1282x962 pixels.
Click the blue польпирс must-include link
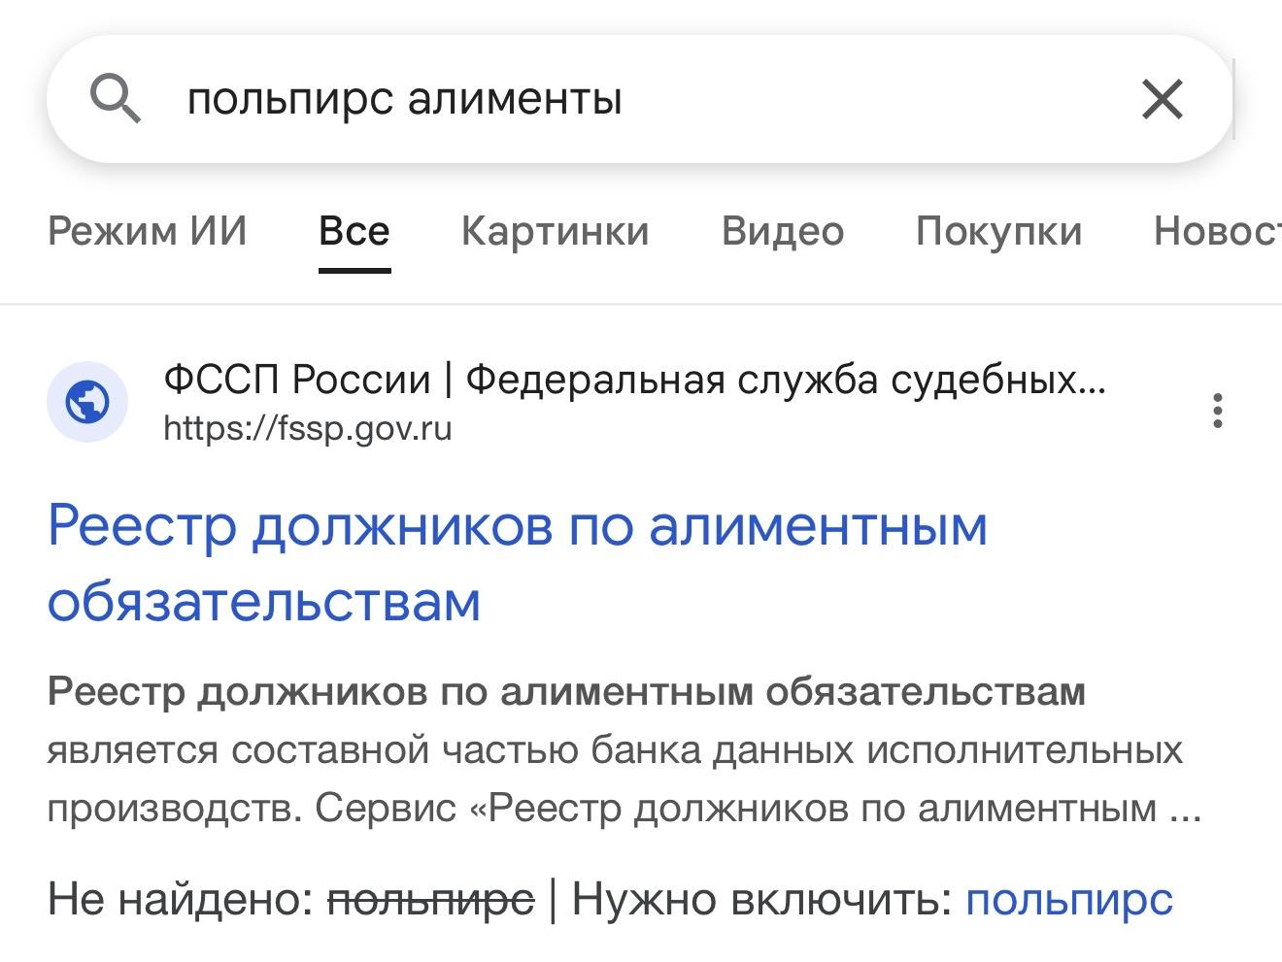pos(1068,899)
